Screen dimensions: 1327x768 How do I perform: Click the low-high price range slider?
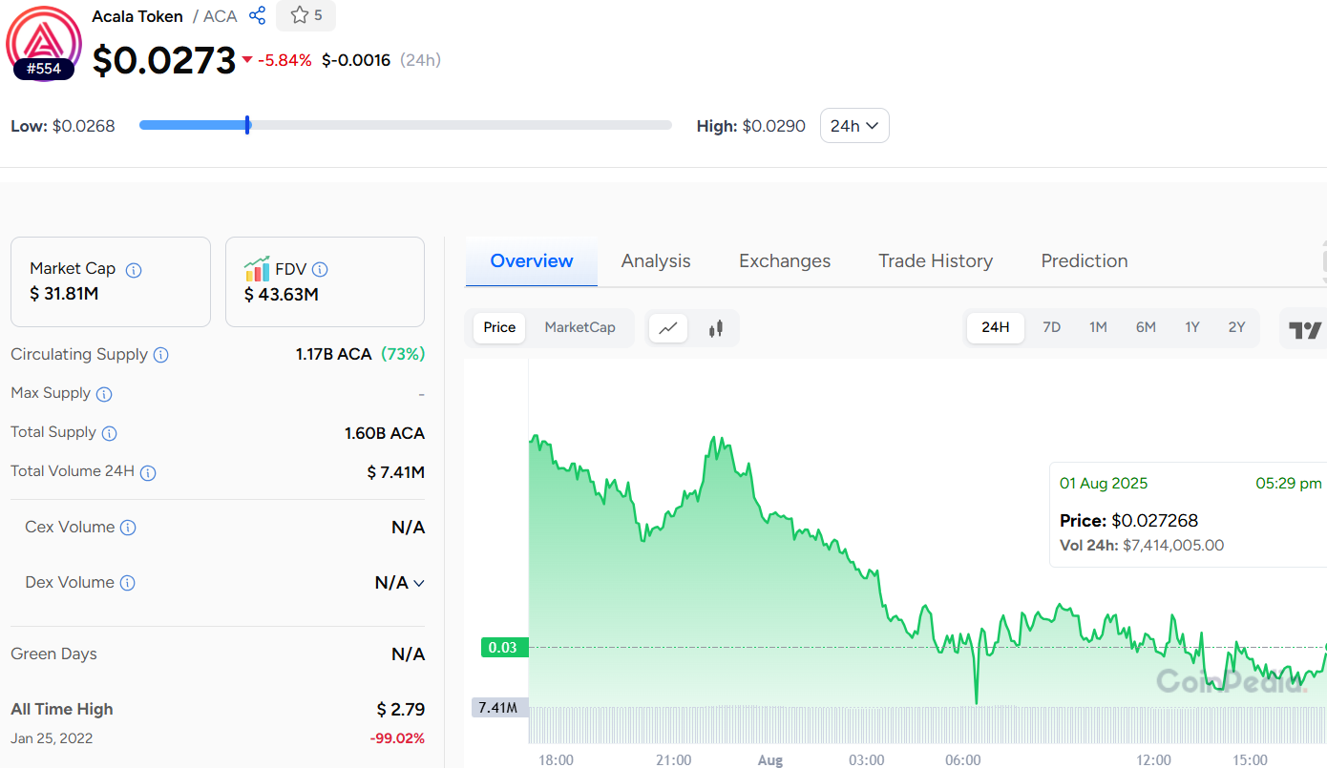(406, 125)
